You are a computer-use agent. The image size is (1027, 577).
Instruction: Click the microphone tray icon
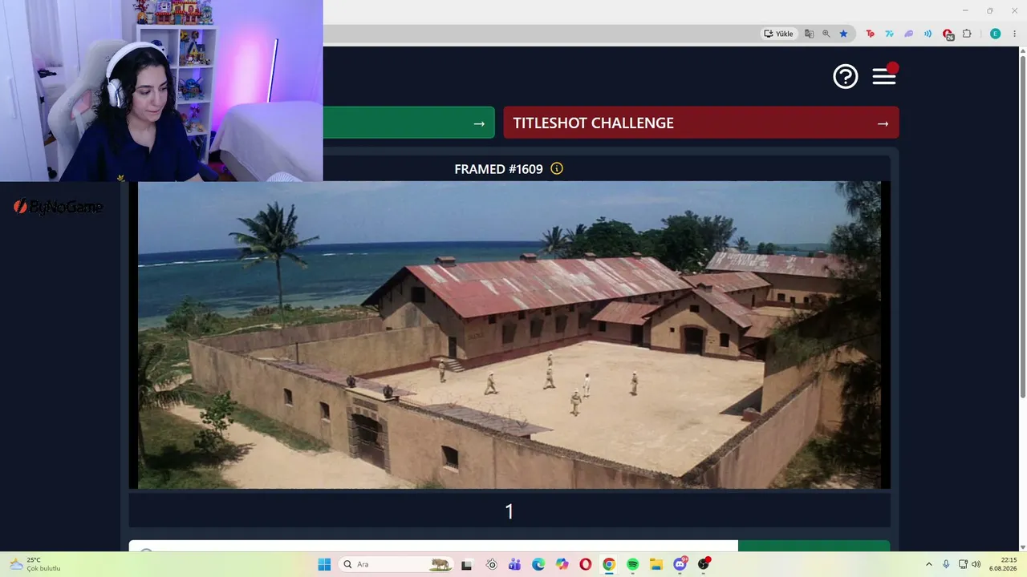pos(946,564)
